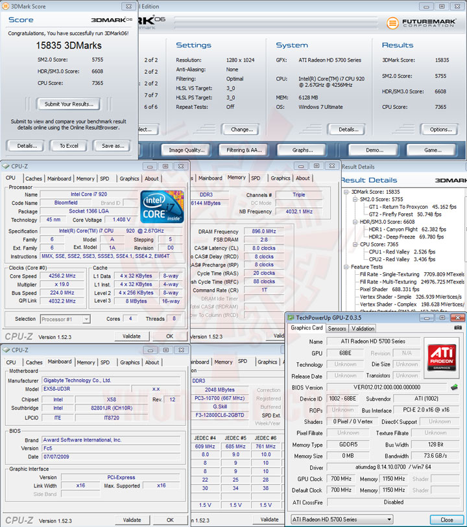This screenshot has width=467, height=527.
Task: Click the Game... button
Action: click(x=433, y=150)
